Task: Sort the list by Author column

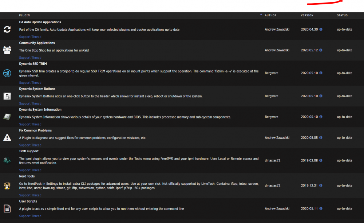Action: point(270,15)
